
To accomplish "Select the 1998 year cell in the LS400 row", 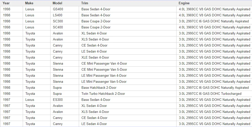I will pos(11,15).
